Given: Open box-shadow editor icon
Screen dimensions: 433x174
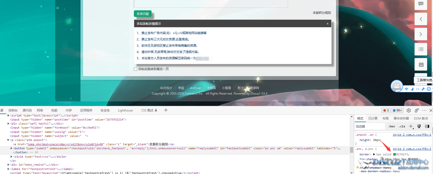Looking at the screenshot, I should point(382,159).
